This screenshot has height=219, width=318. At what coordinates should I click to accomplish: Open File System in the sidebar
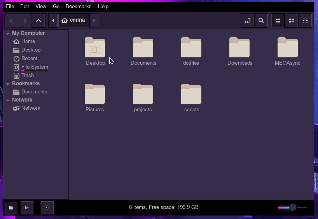pos(36,67)
